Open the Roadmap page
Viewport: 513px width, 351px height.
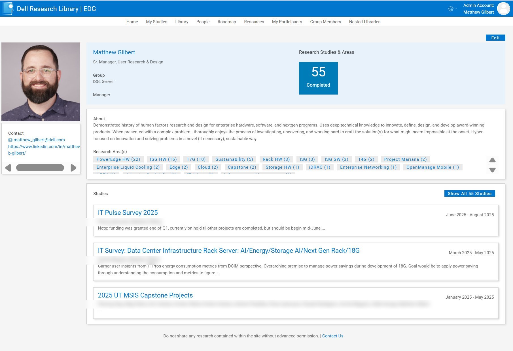click(227, 22)
